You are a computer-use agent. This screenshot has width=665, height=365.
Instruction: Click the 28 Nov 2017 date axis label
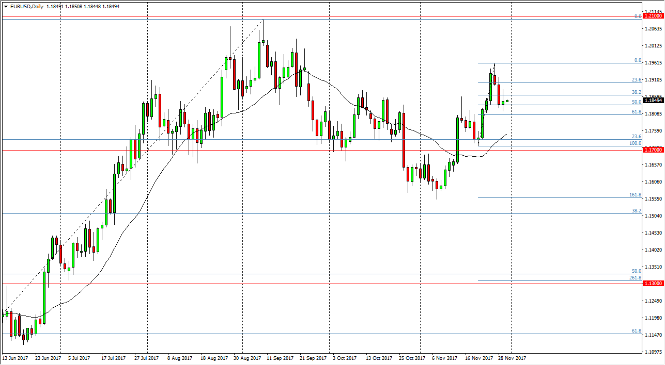pyautogui.click(x=512, y=357)
